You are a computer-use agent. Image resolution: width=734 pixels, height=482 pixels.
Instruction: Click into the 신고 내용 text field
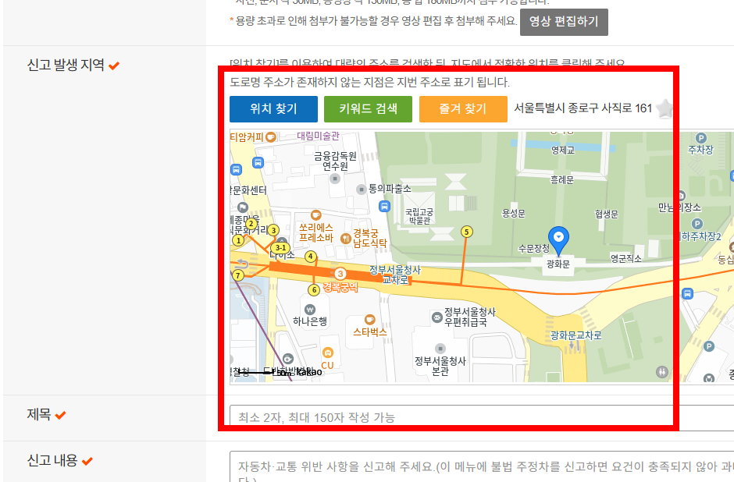(x=469, y=466)
